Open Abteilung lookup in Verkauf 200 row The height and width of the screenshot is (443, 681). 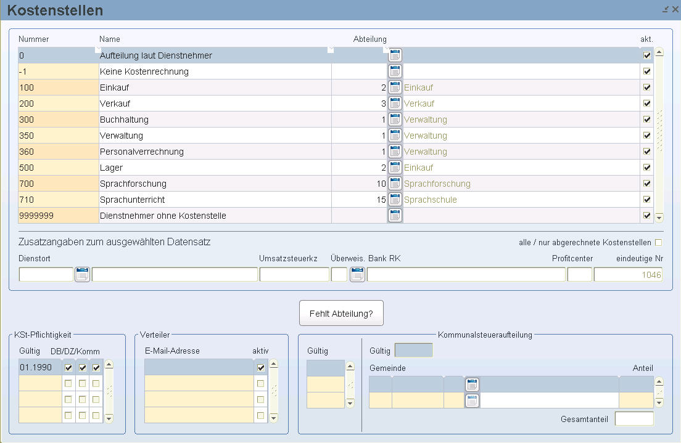click(x=395, y=104)
